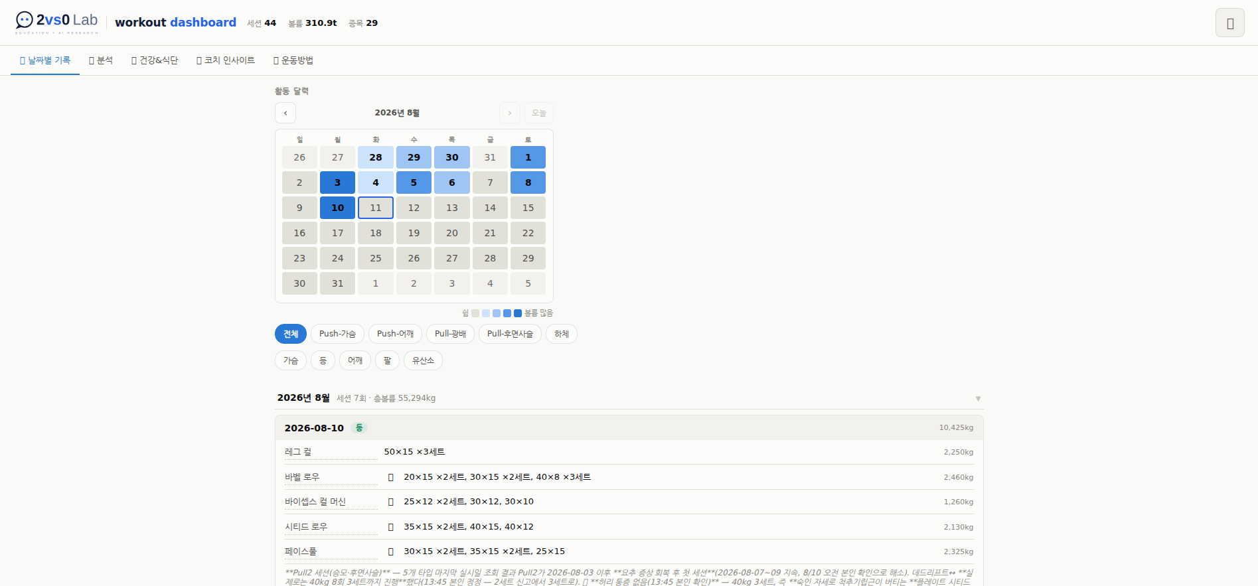Click the 등 tag on 2026-08-10 session
Viewport: 1258px width, 586px height.
(359, 428)
